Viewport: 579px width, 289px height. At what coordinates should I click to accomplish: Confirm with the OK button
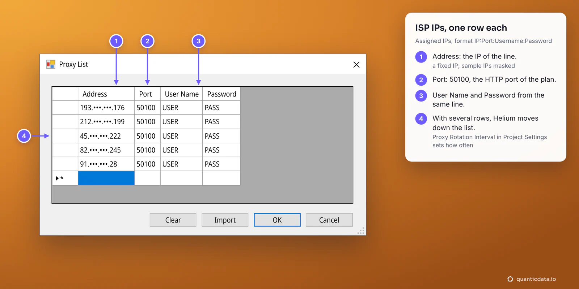[277, 220]
